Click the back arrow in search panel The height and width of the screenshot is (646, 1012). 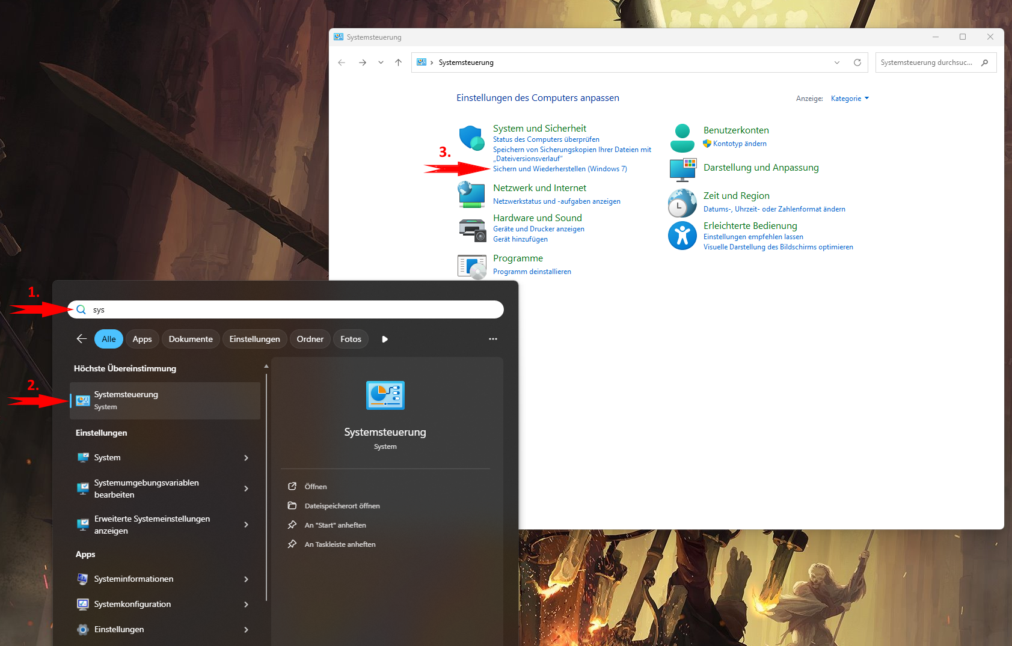coord(82,339)
